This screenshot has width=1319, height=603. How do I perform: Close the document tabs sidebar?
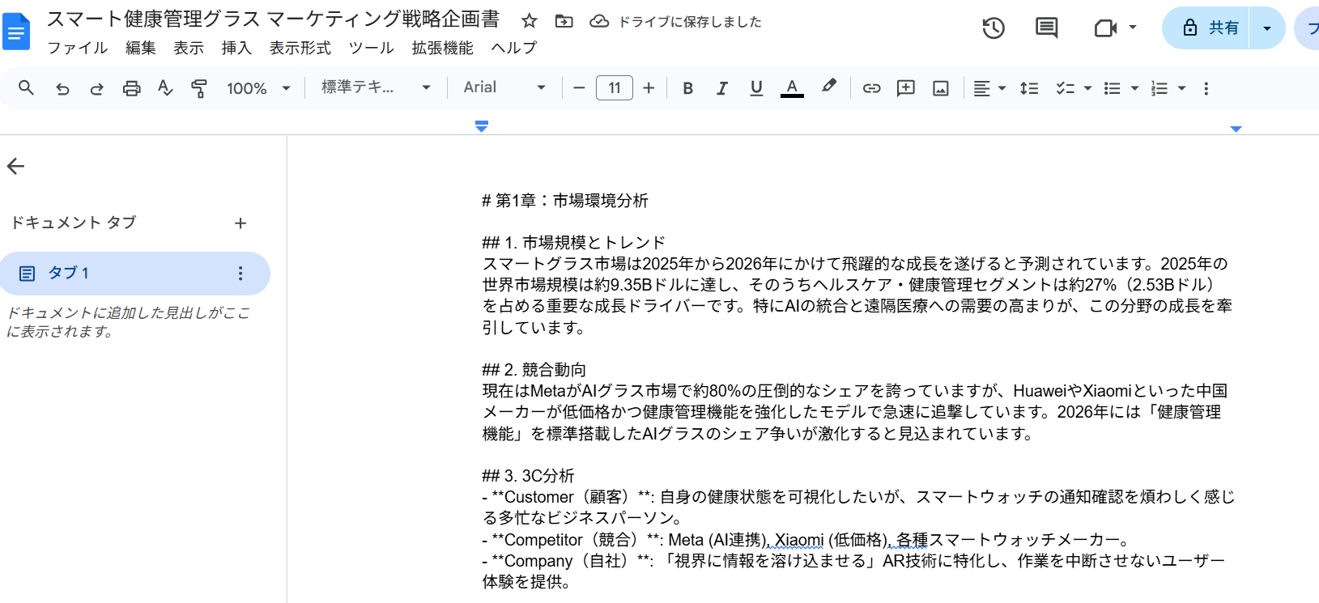click(x=16, y=167)
